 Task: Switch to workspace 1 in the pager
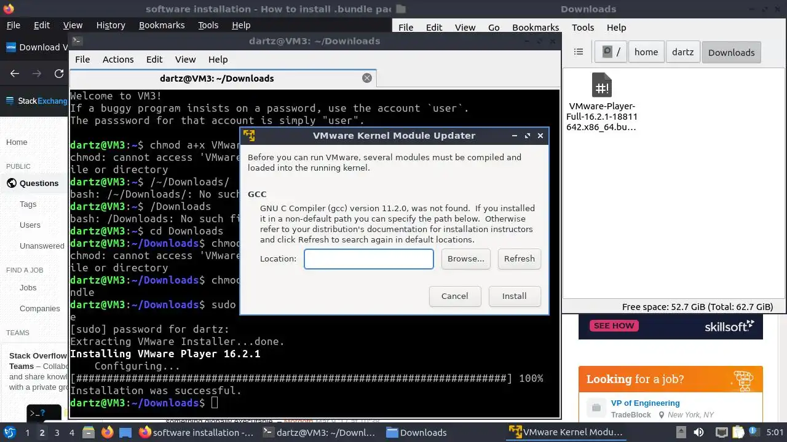click(x=27, y=433)
